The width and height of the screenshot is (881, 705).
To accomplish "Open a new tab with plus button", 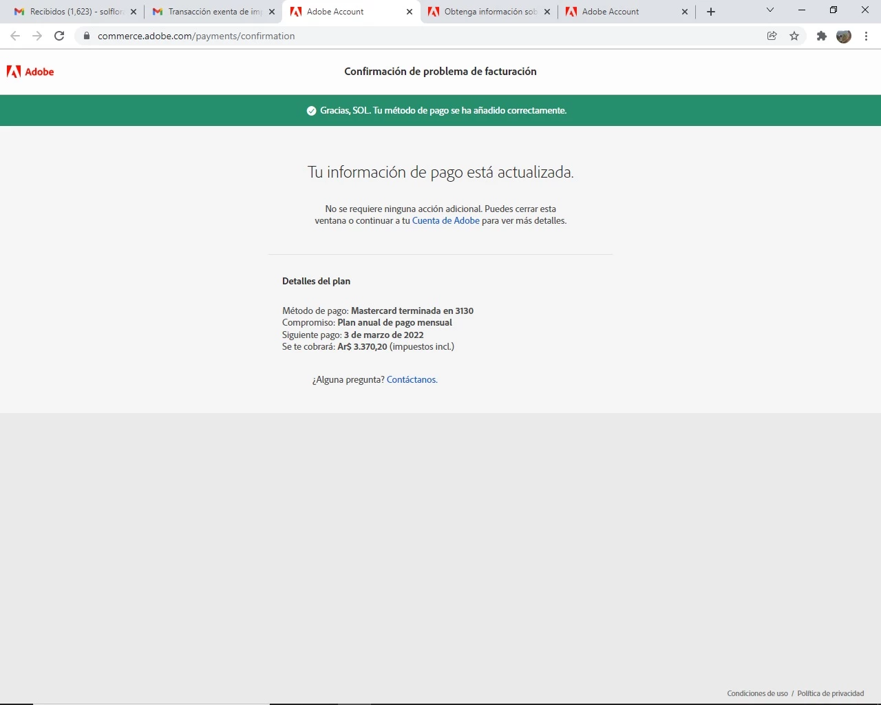I will point(711,12).
